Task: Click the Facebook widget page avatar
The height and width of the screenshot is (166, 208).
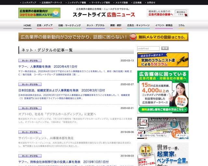Action: tap(143, 123)
